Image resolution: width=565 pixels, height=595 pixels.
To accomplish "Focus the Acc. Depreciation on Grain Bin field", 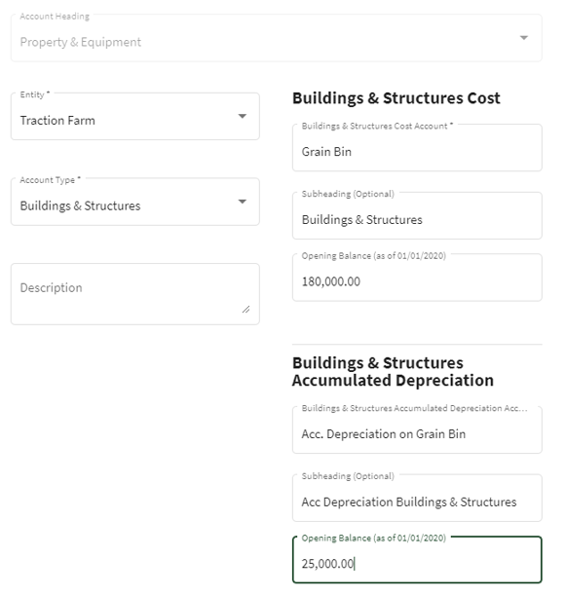I will click(x=417, y=429).
